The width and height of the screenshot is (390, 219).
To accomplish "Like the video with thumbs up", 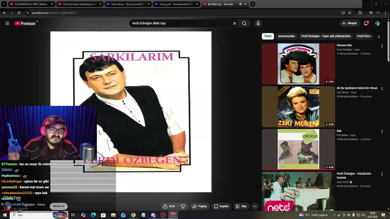I will pos(169,206).
